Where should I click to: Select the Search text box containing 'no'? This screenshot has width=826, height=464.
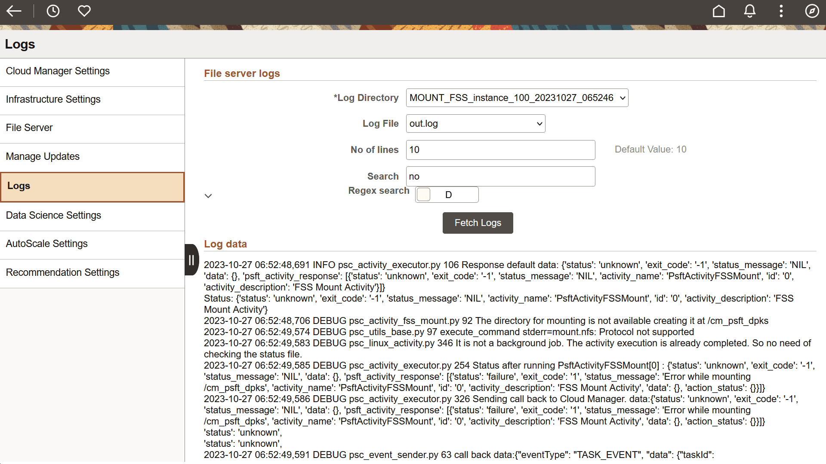point(500,176)
